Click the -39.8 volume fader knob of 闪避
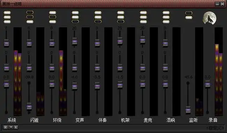This screenshot has width=227, height=133. click(x=29, y=106)
